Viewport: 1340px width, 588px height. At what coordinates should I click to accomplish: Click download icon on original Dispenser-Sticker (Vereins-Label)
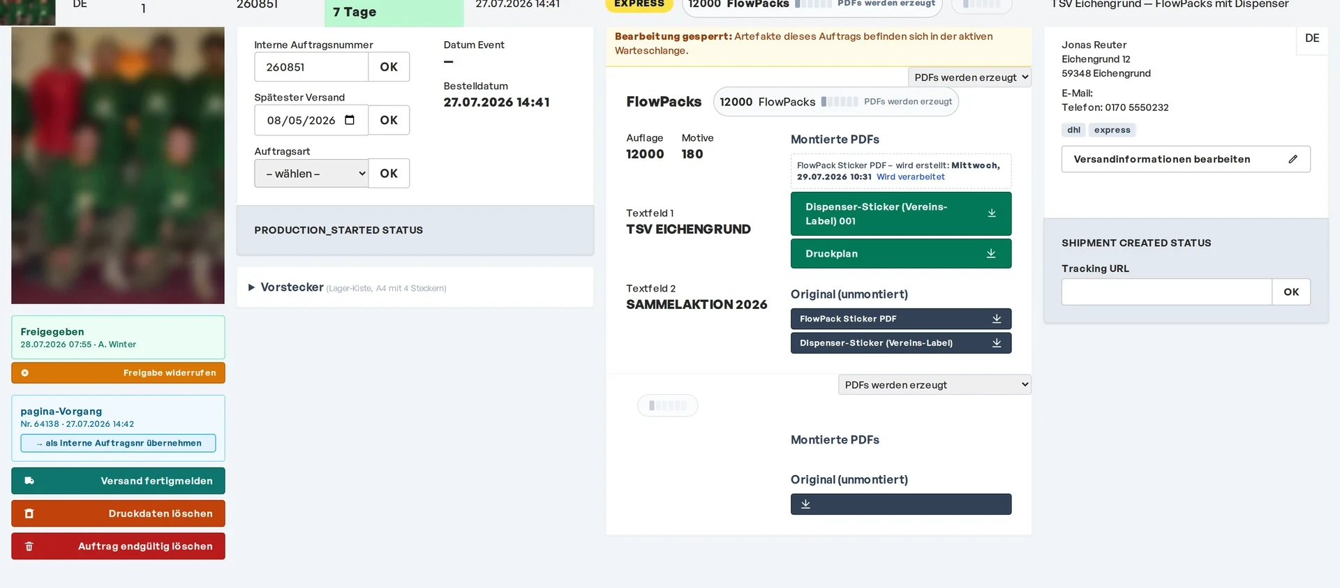pos(997,343)
